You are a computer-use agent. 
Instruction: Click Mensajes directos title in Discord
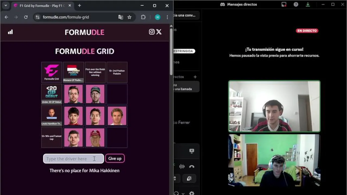(x=242, y=4)
